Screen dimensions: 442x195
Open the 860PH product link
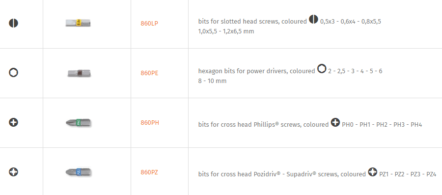click(150, 123)
